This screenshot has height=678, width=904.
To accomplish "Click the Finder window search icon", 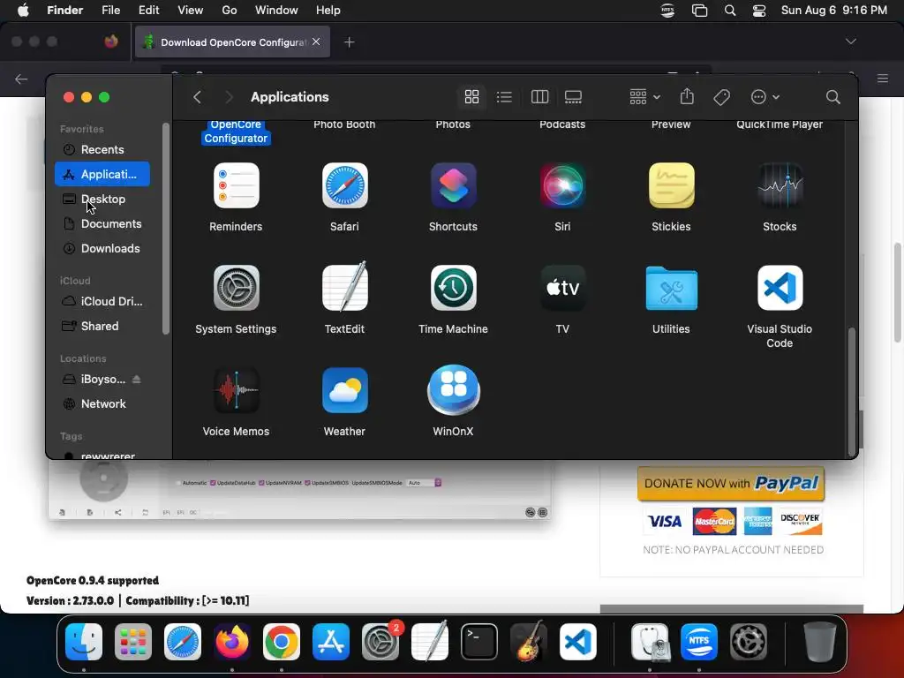I will (832, 97).
